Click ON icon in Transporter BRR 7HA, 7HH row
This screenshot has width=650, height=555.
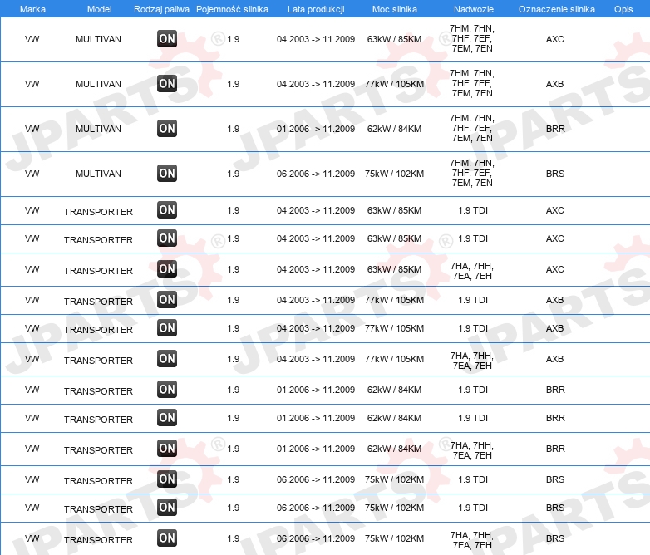click(167, 449)
